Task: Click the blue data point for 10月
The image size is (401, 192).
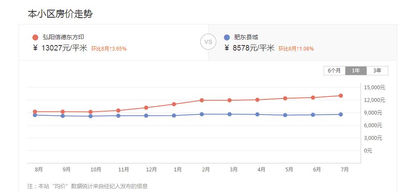Action: coord(90,116)
